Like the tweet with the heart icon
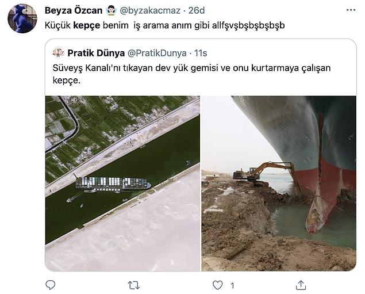365x294 pixels. click(218, 285)
